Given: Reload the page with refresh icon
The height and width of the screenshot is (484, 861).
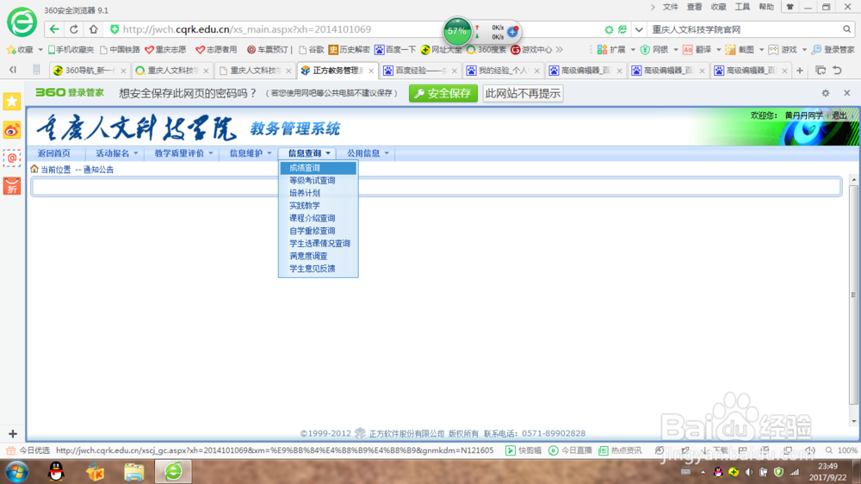Looking at the screenshot, I should coord(73,29).
